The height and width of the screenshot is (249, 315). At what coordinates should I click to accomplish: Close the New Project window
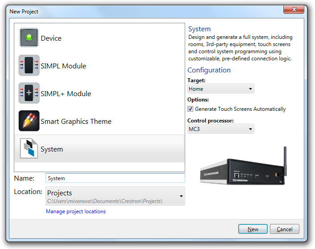(x=294, y=9)
